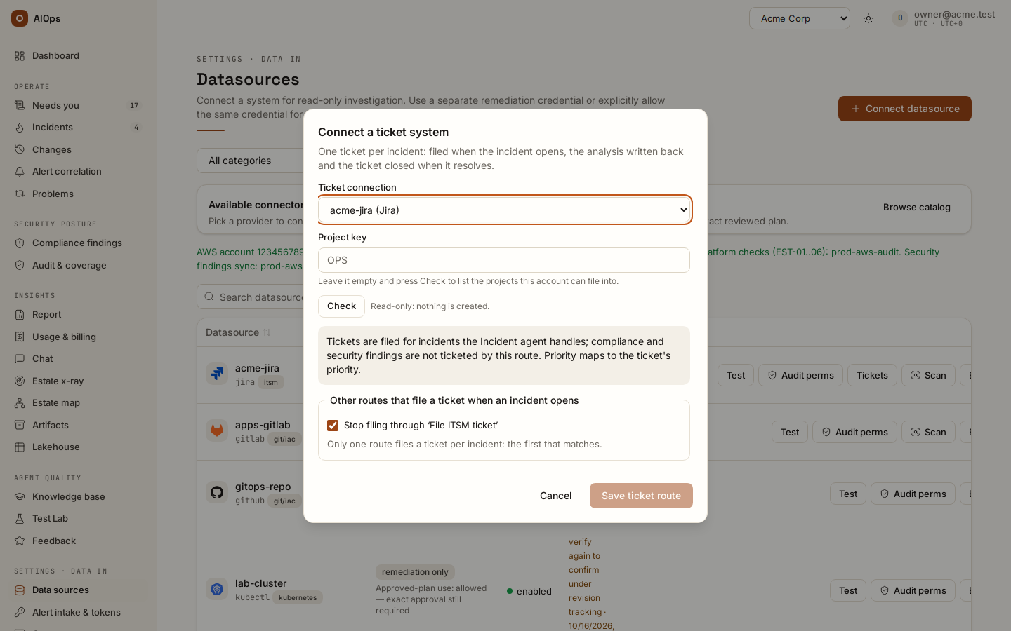The width and height of the screenshot is (1011, 631).
Task: Click the Lakehouse sidebar icon
Action: (20, 447)
